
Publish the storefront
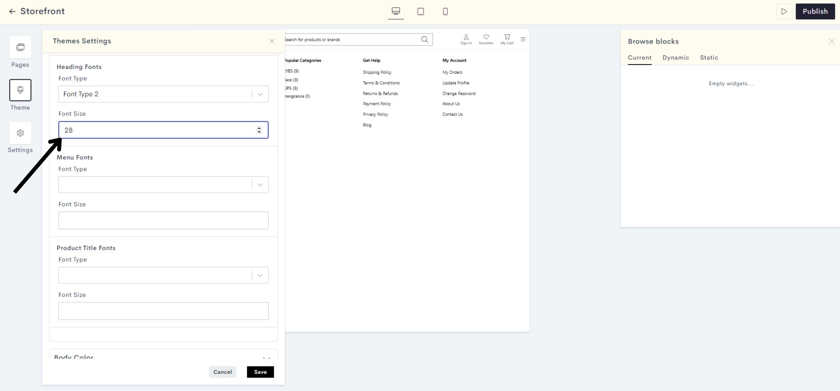(815, 11)
